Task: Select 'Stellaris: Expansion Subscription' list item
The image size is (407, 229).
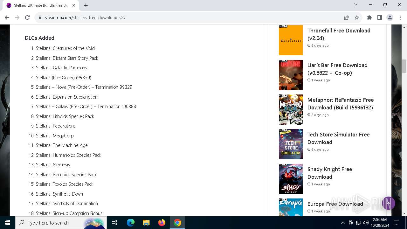Action: click(x=66, y=97)
